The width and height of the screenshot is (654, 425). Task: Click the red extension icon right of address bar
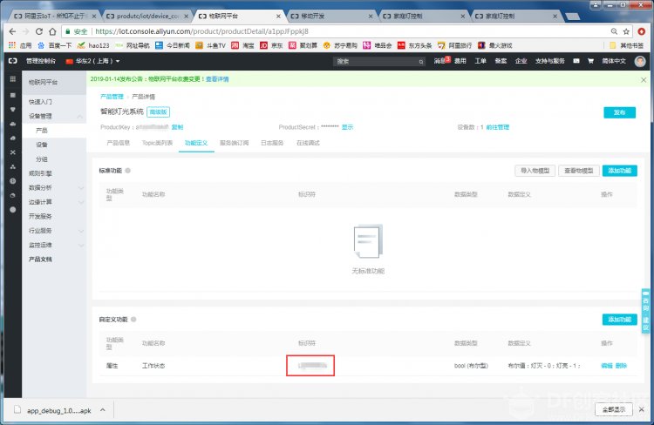point(642,31)
